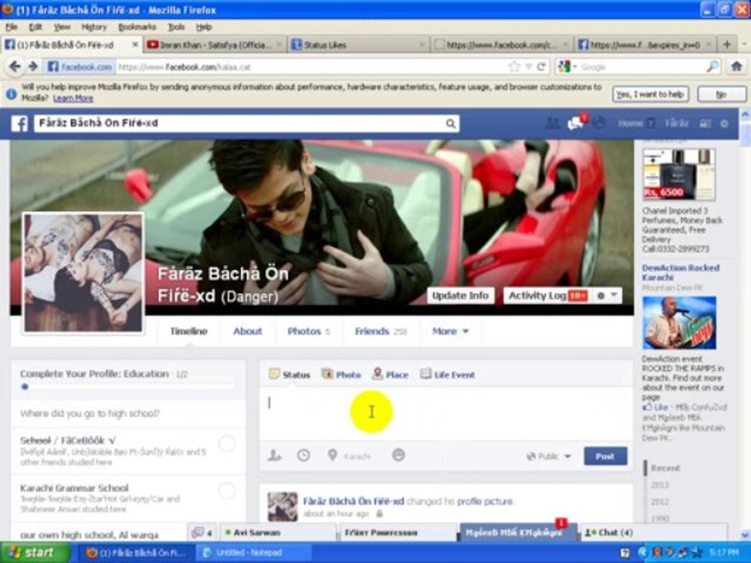Click the location pin icon near Karachi
Image resolution: width=751 pixels, height=563 pixels.
pyautogui.click(x=332, y=455)
